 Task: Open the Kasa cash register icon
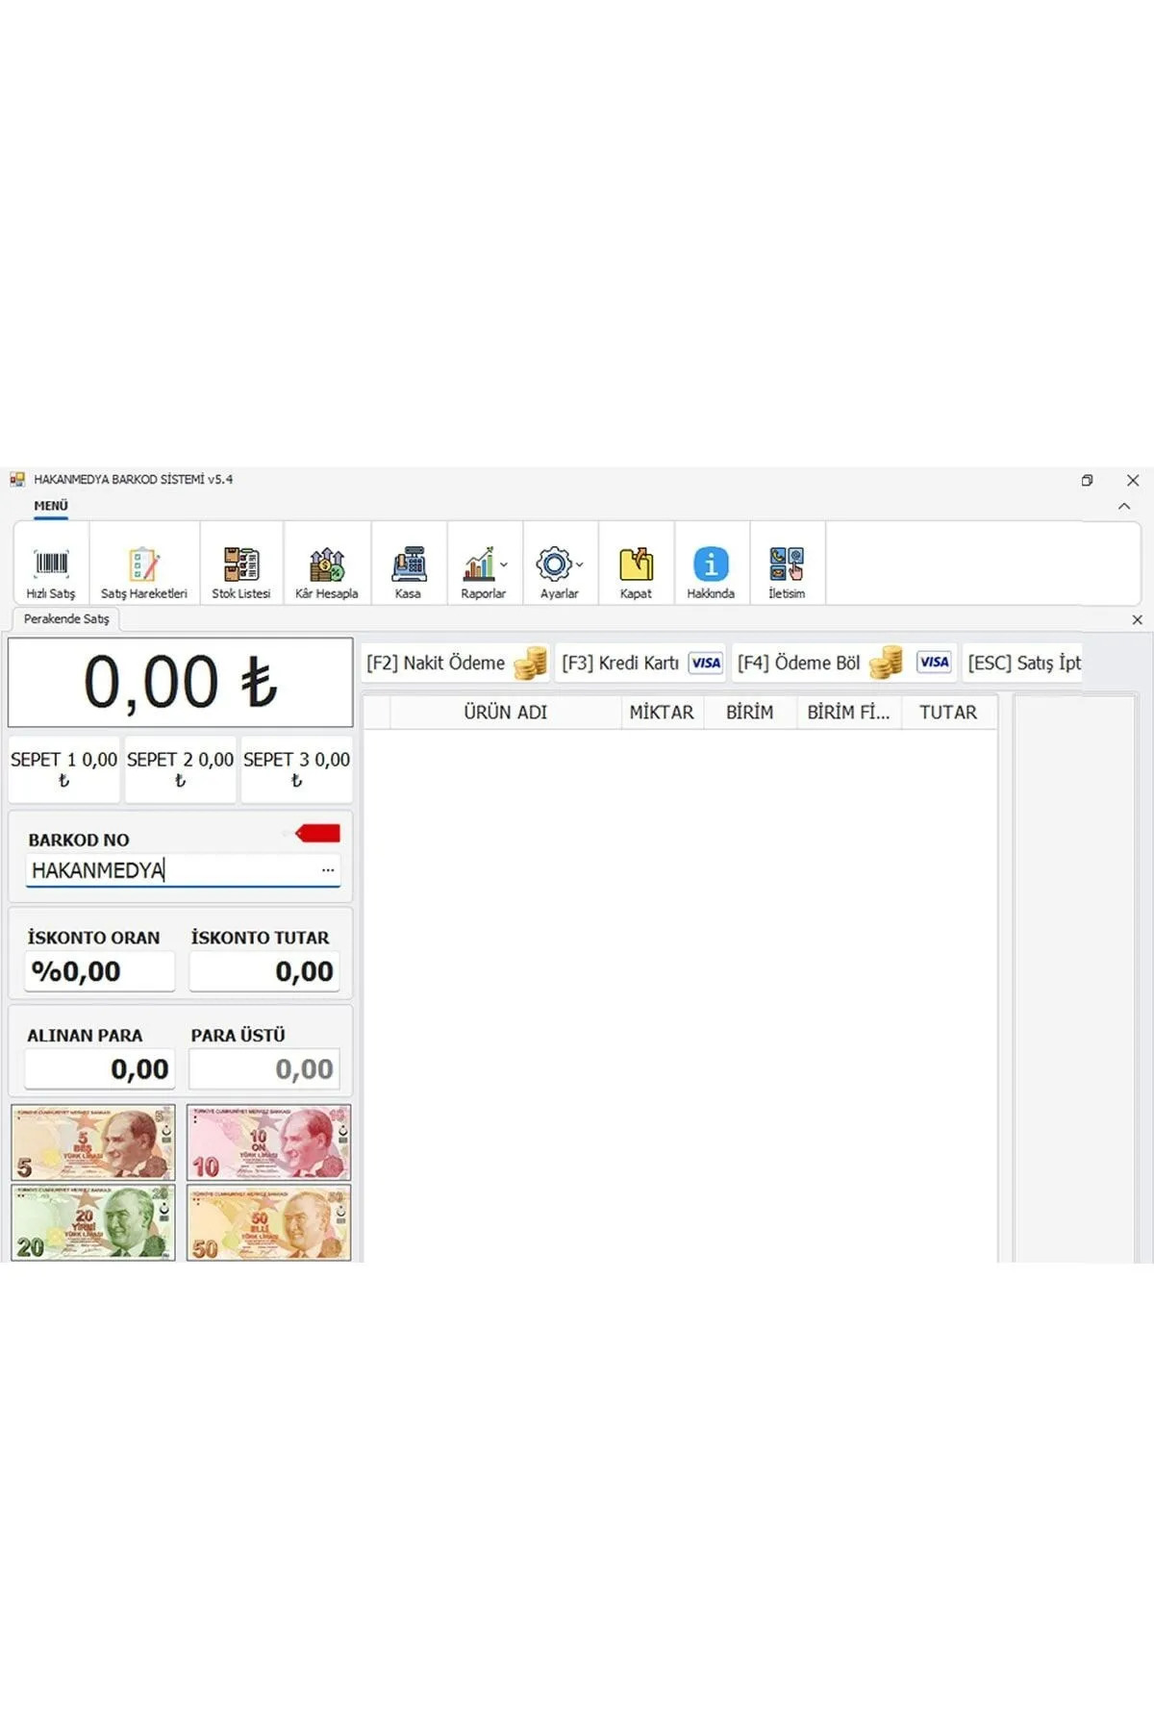point(409,564)
